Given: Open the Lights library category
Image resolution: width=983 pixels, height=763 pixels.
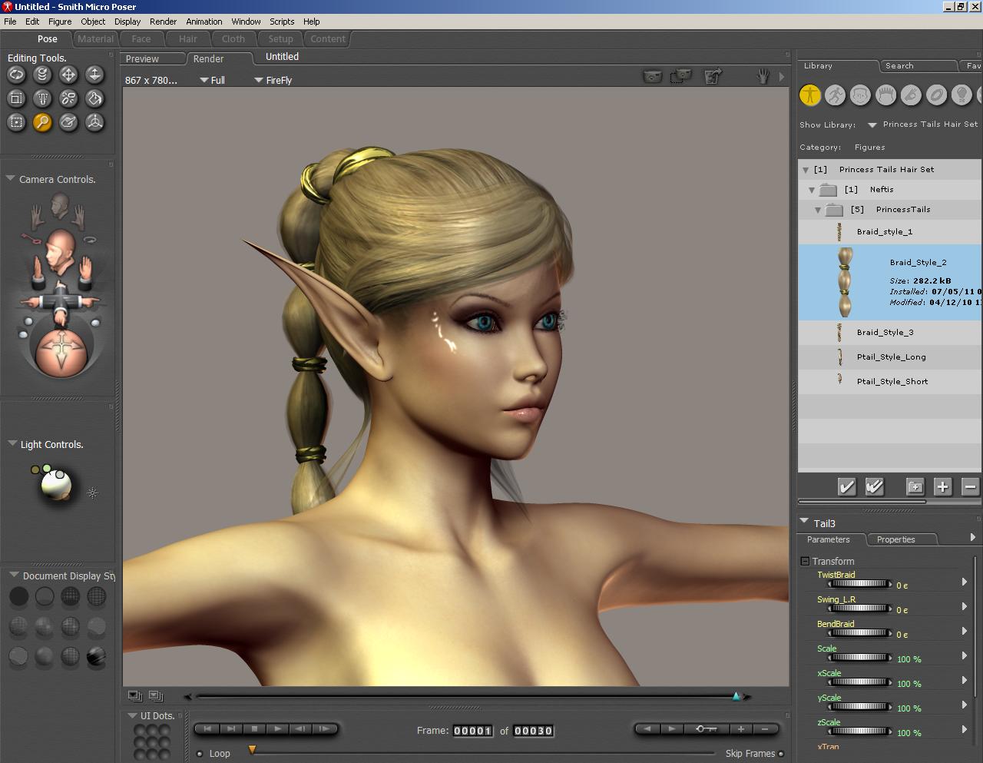Looking at the screenshot, I should (961, 95).
